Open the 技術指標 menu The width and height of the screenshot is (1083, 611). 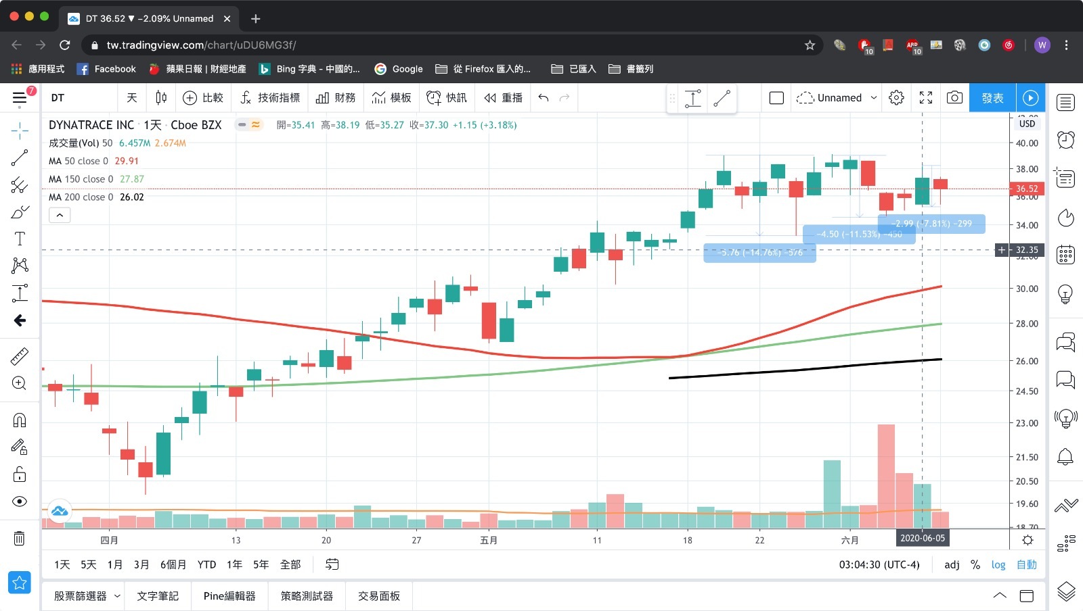[270, 97]
